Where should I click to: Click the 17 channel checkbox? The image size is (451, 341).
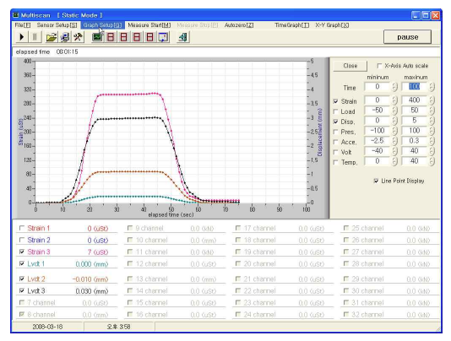click(238, 228)
